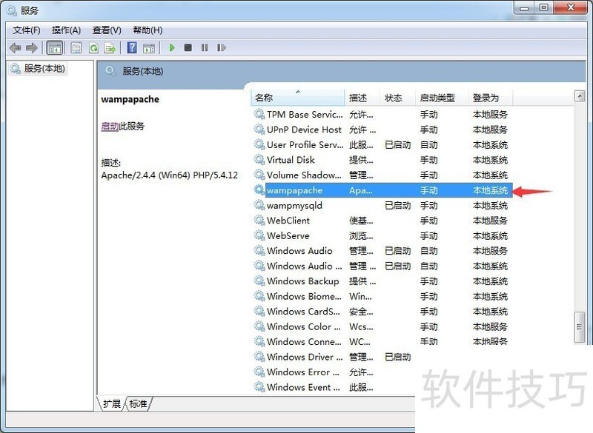Open Properties using the properties toolbar icon
593x433 pixels.
[x=76, y=47]
